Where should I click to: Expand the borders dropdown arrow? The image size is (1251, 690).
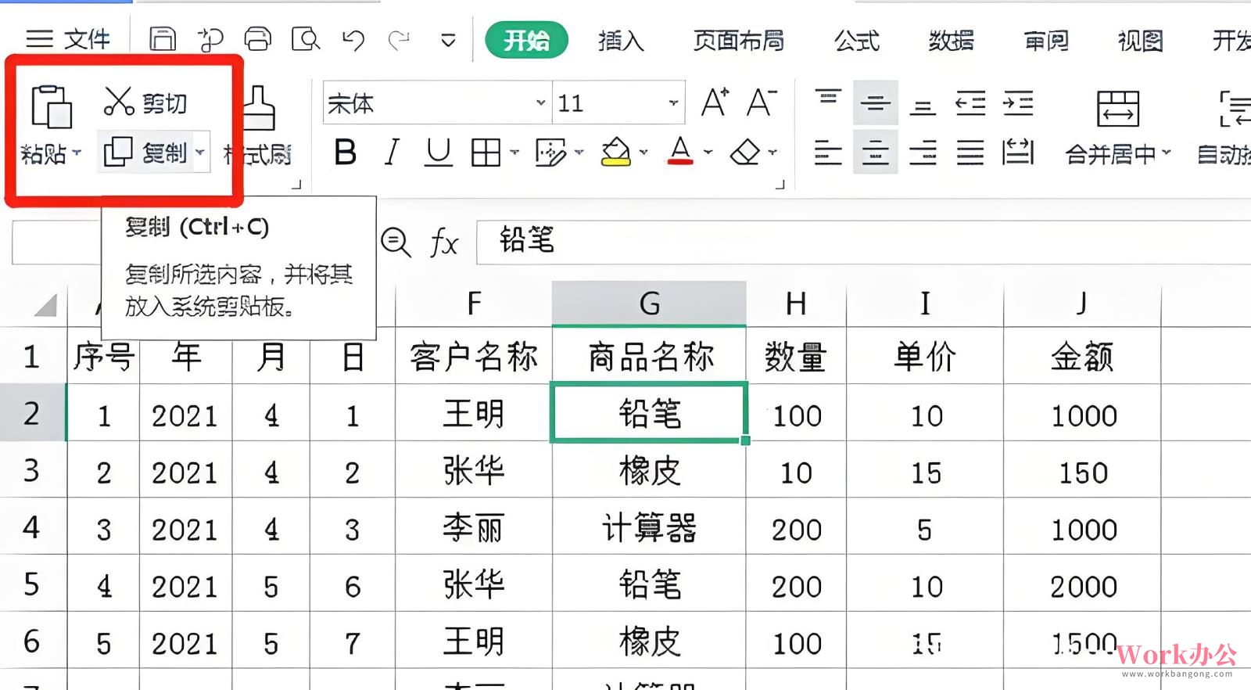(x=514, y=153)
